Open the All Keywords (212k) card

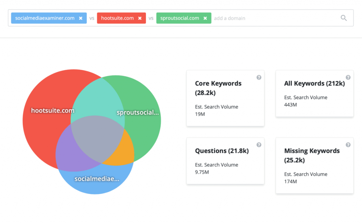(x=314, y=93)
